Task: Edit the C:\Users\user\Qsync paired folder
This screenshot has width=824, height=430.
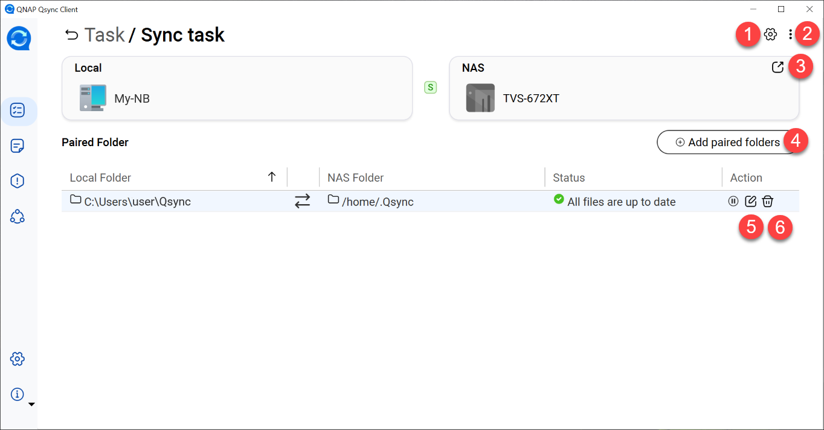Action: (750, 202)
